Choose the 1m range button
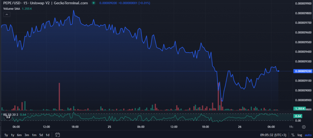The width and height of the screenshot is (313, 138). click(x=34, y=135)
